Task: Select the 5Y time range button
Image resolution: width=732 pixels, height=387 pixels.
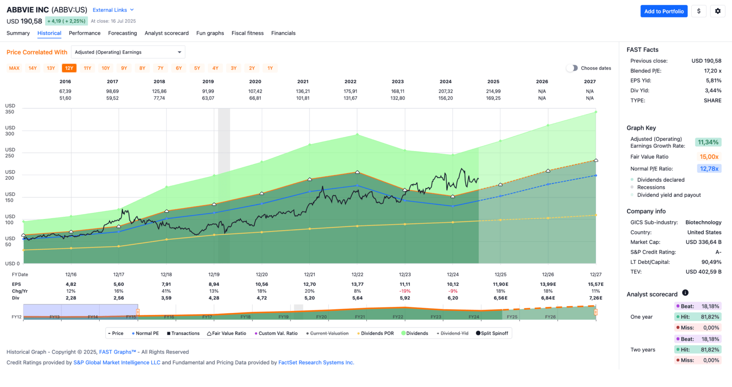Action: coord(197,68)
